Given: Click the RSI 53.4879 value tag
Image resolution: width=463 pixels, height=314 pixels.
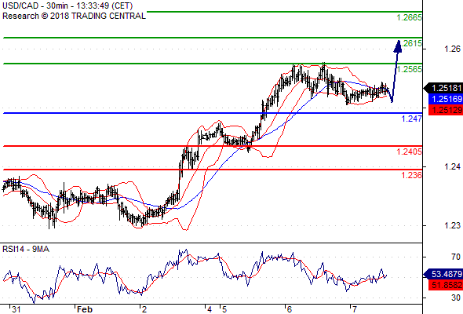Looking at the screenshot, I should (443, 274).
